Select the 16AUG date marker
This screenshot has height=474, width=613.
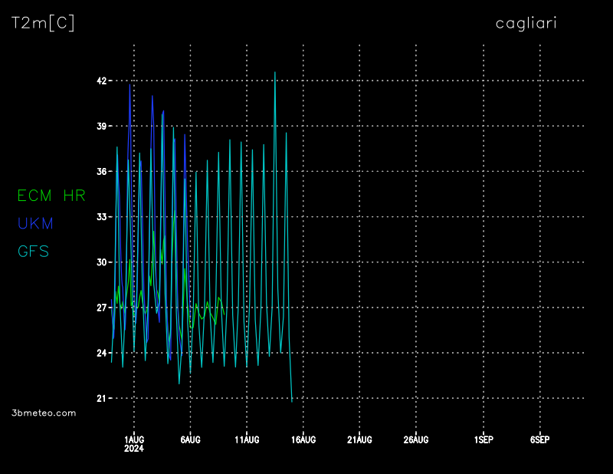click(x=303, y=439)
